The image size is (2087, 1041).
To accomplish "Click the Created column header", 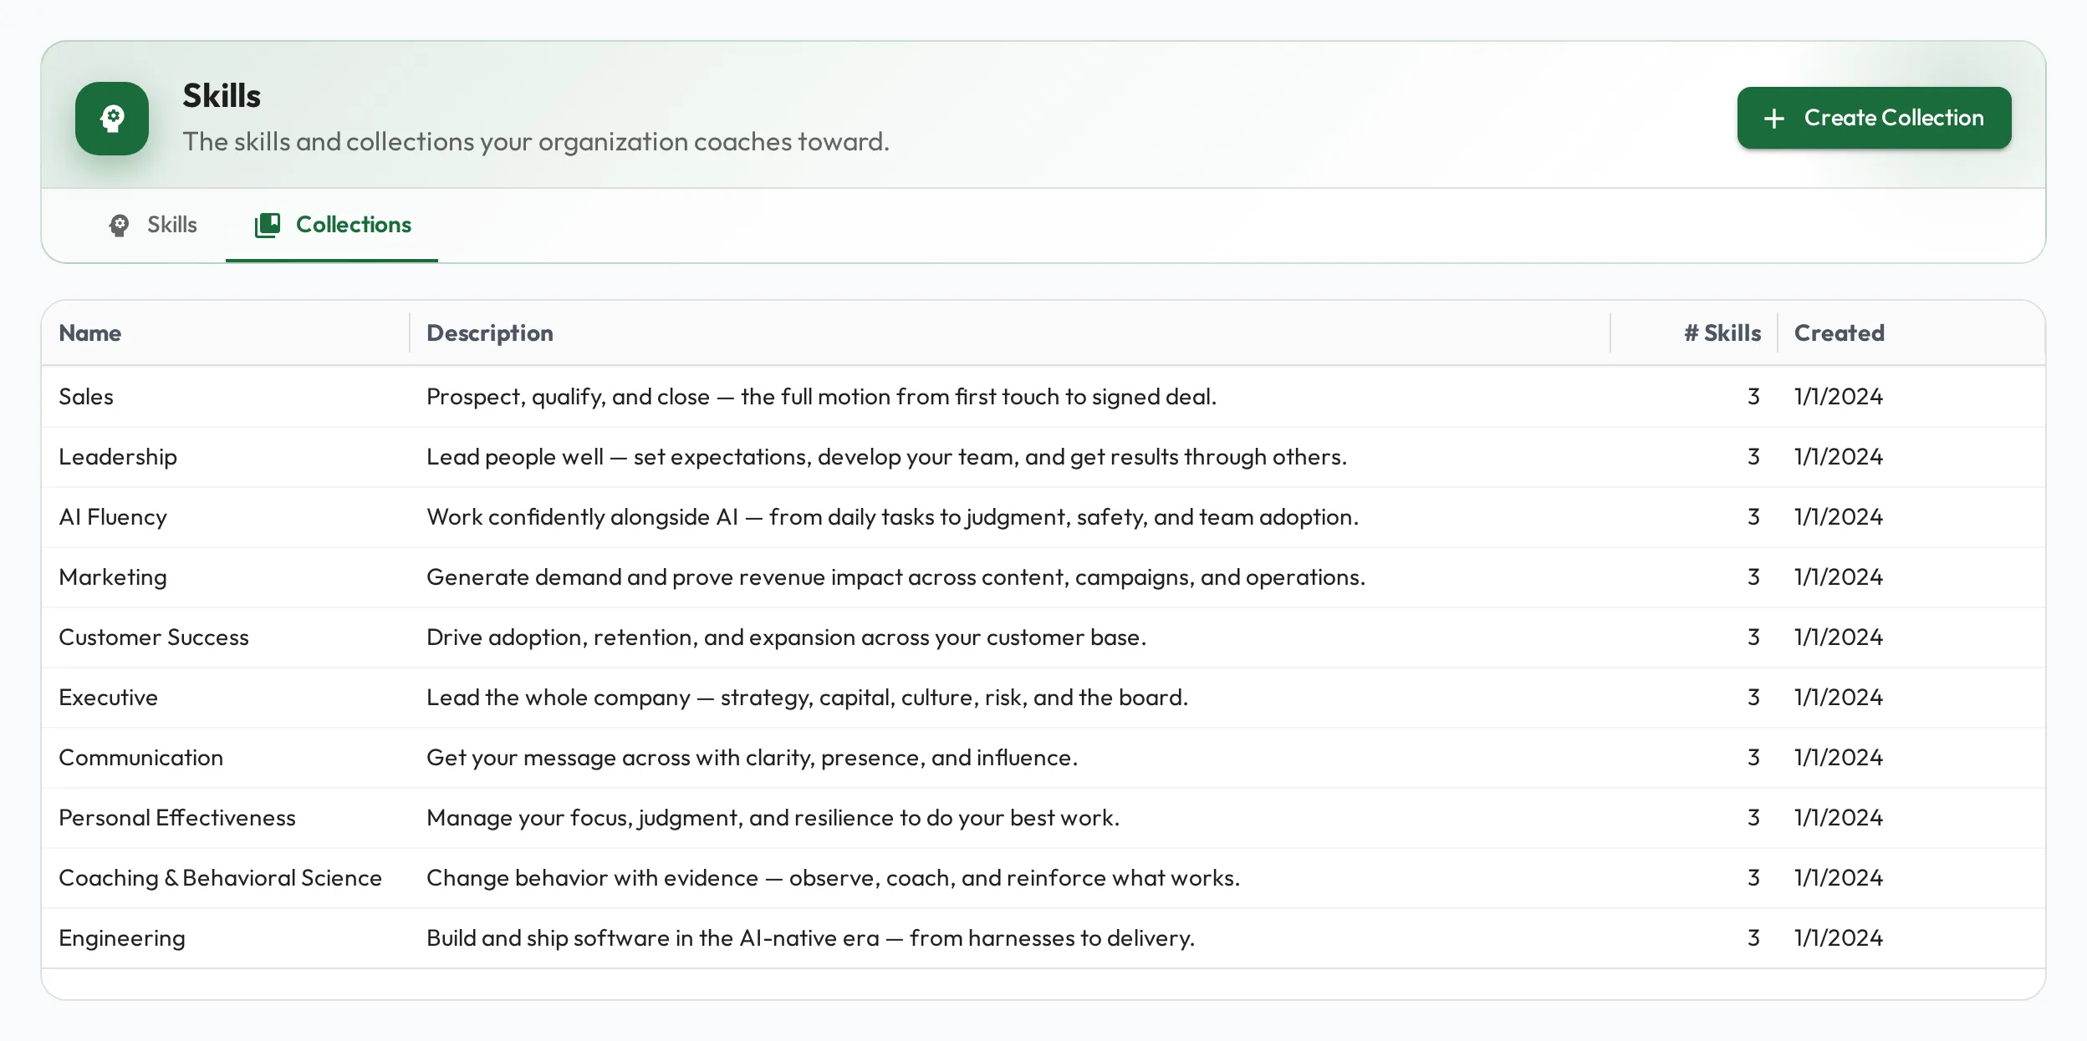I will [x=1840, y=333].
